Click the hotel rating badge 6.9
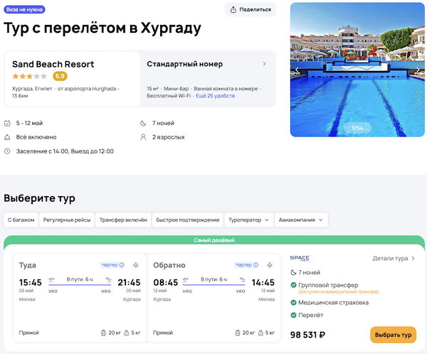Viewport: 427px width, 354px height. [60, 76]
